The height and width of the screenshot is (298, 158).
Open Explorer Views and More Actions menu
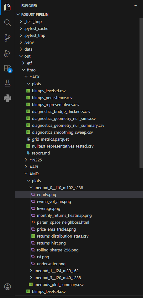[x=135, y=6]
